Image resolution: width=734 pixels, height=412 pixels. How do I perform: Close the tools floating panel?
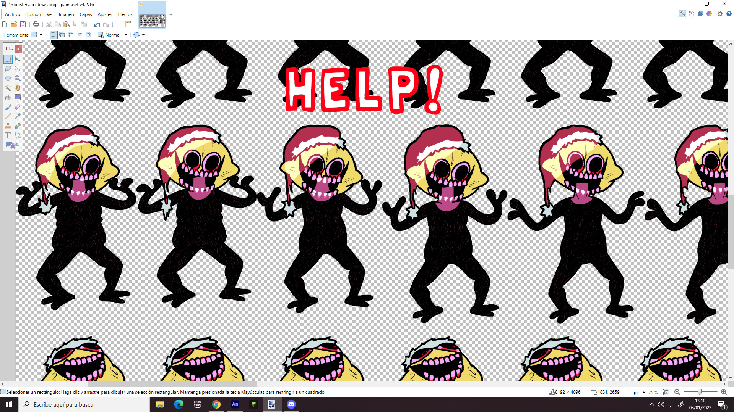(x=18, y=49)
